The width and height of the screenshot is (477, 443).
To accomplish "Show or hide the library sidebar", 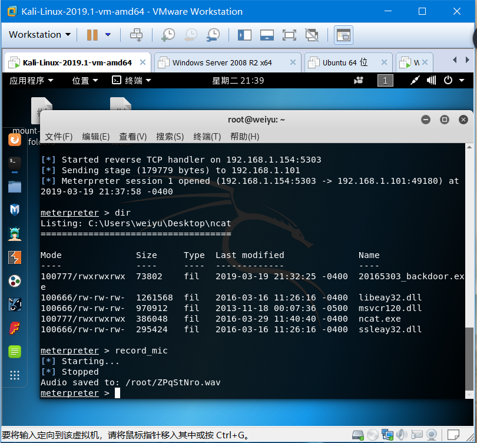I will coord(244,35).
